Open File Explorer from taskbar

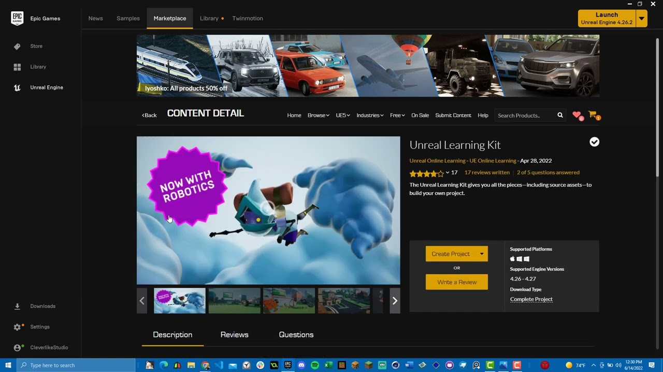pyautogui.click(x=191, y=365)
